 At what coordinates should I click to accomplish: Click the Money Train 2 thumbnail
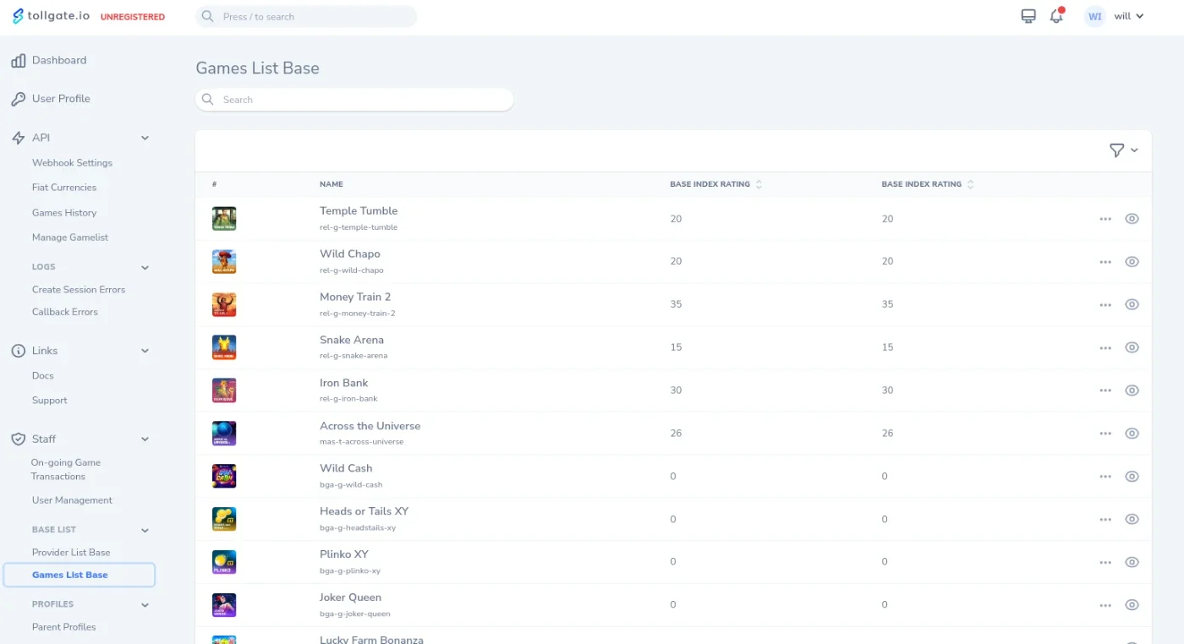click(224, 304)
